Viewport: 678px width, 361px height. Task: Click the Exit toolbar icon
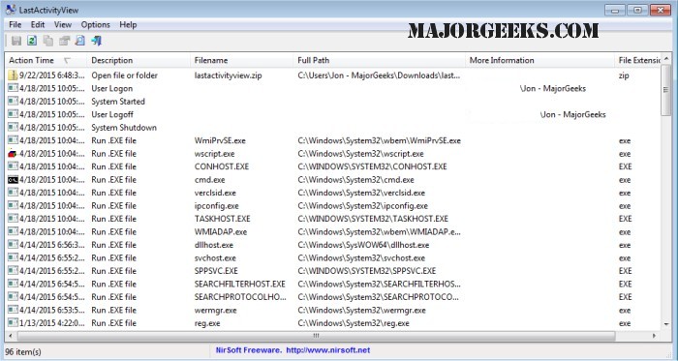(96, 41)
